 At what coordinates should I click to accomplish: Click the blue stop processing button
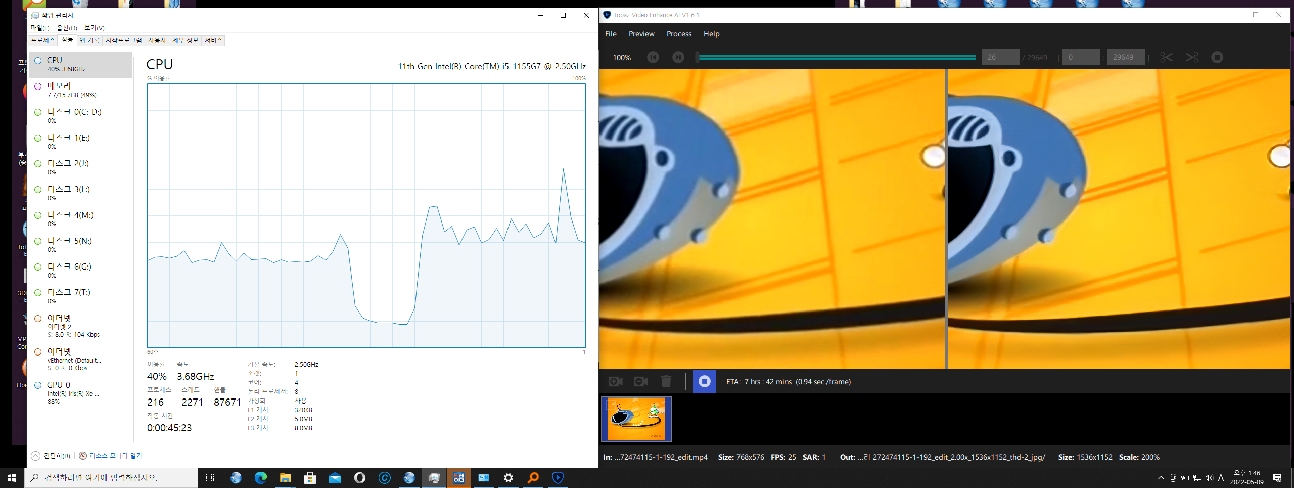point(704,381)
